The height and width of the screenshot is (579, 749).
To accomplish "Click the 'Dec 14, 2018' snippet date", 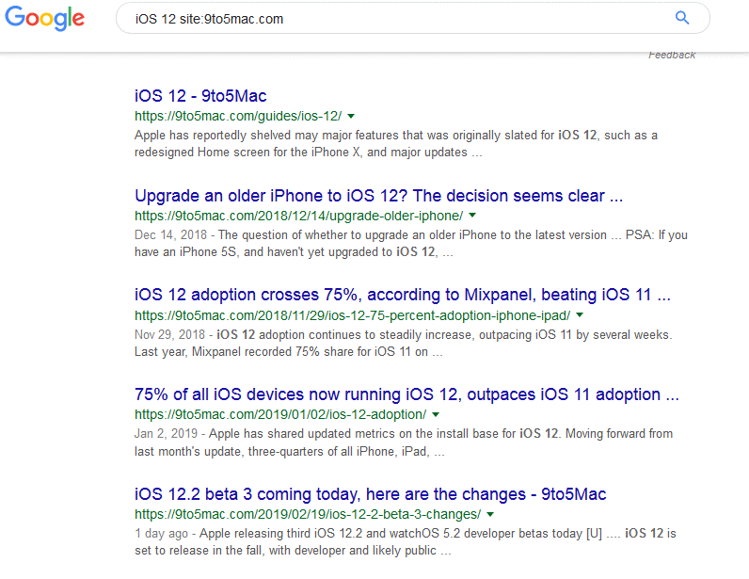I will [170, 235].
